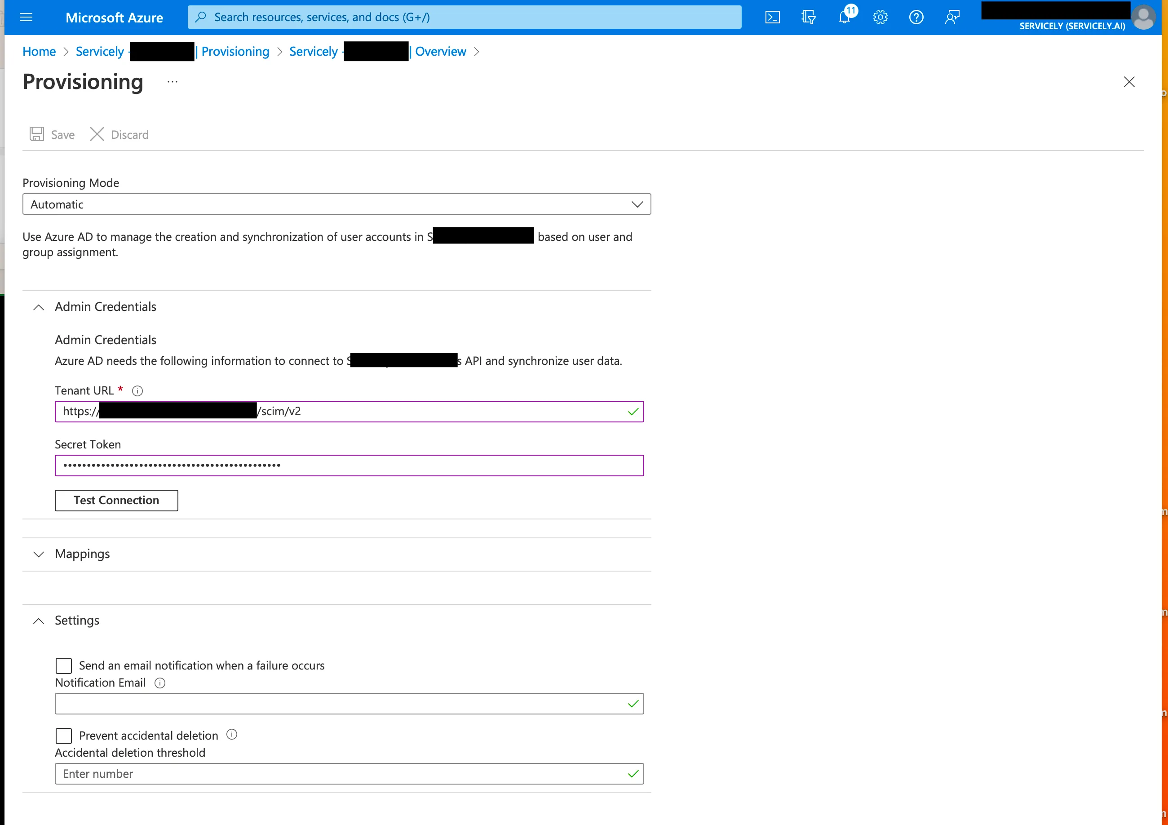Image resolution: width=1168 pixels, height=825 pixels.
Task: Click the Save button label
Action: [x=62, y=135]
